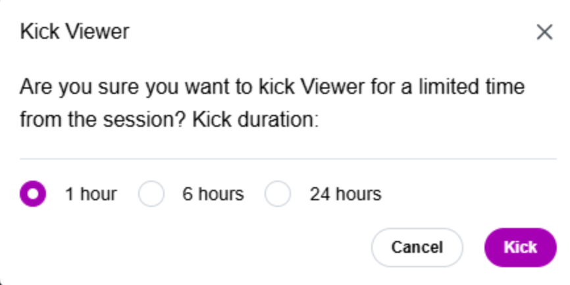Screen dimensions: 570x285
Task: Select the 24 hours radio button
Action: [x=278, y=194]
